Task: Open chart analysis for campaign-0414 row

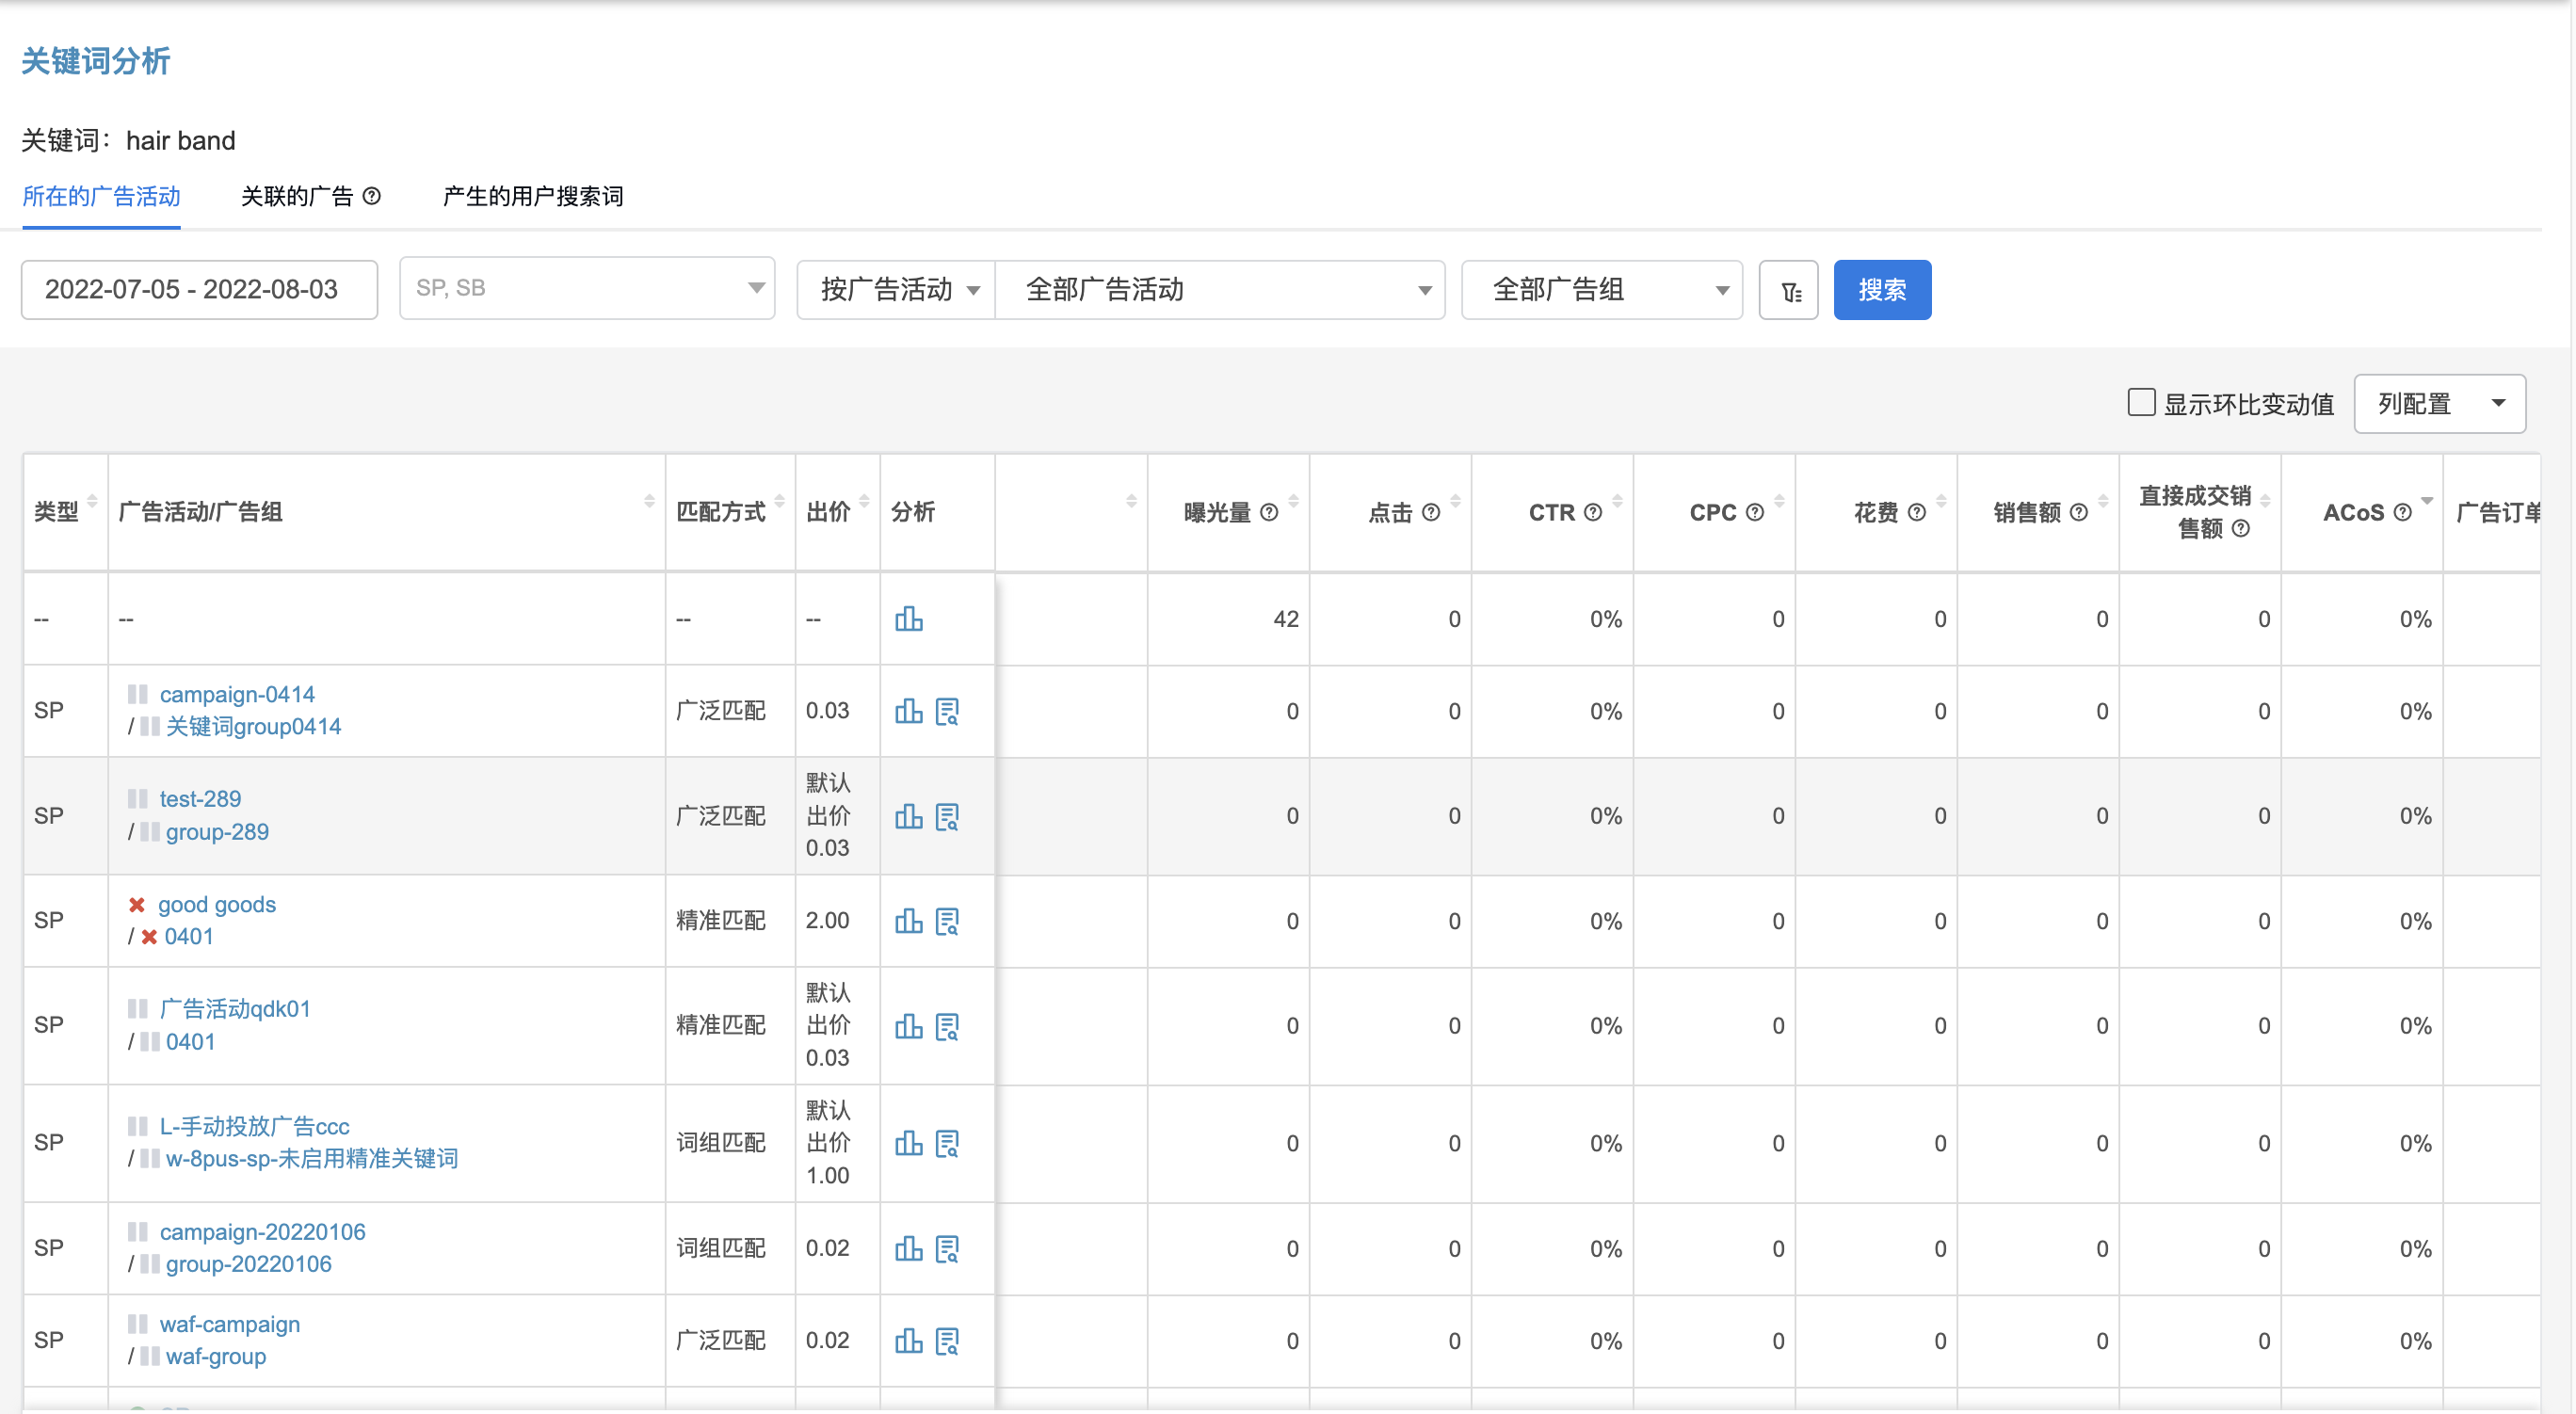Action: click(908, 711)
